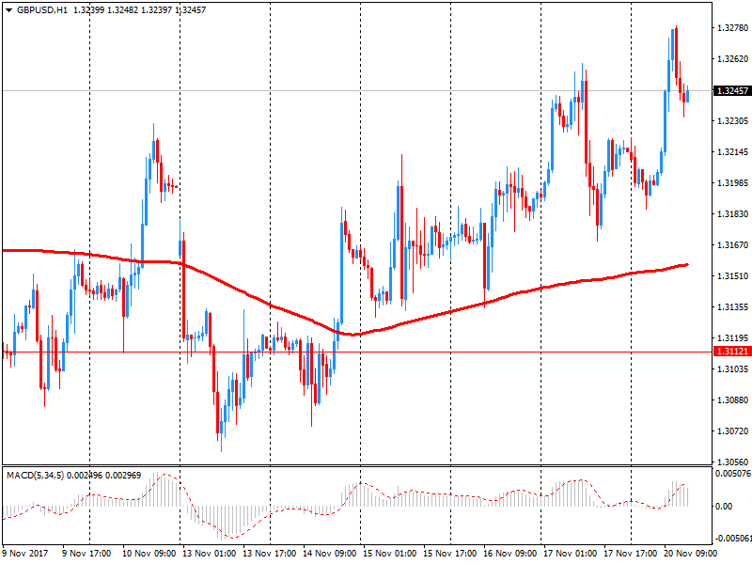Image resolution: width=752 pixels, height=564 pixels.
Task: Click the latest blue candle at chart's right end
Action: (x=688, y=95)
